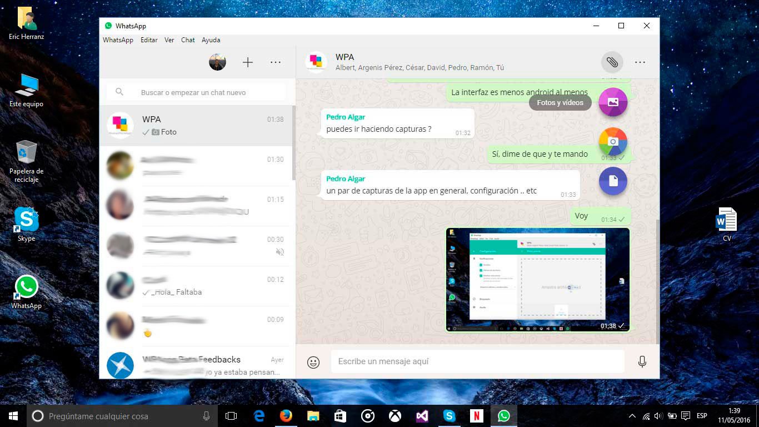Click the muted speaker icon in chat list

pos(280,252)
